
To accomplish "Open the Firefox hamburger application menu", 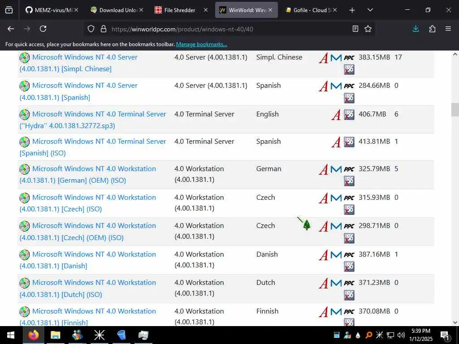I will pyautogui.click(x=448, y=29).
